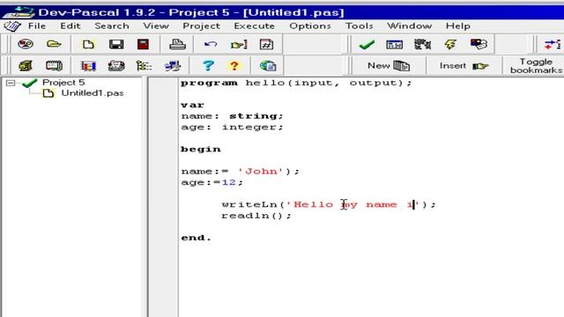Open the Search menu
Viewport: 564px width, 317px height.
[112, 26]
